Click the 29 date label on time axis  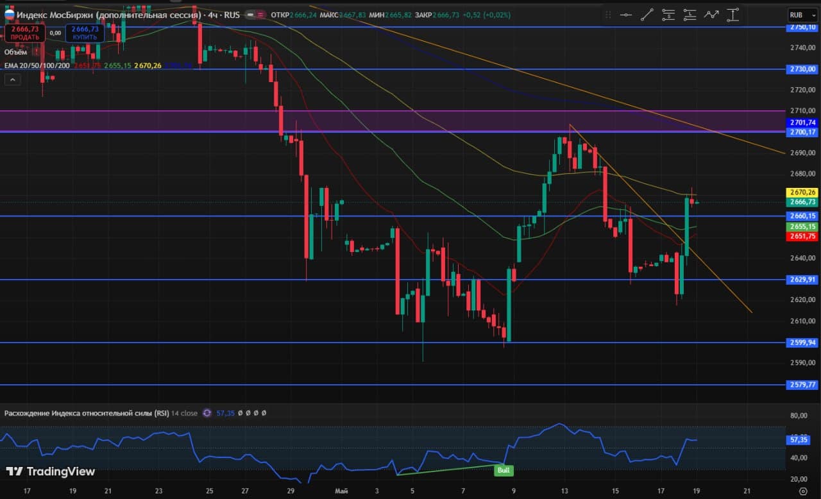(291, 491)
